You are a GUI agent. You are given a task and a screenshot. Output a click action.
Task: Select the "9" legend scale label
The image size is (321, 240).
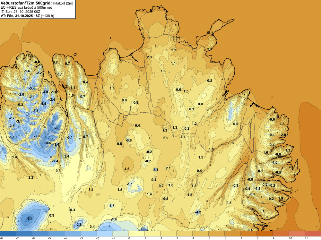click(273, 238)
